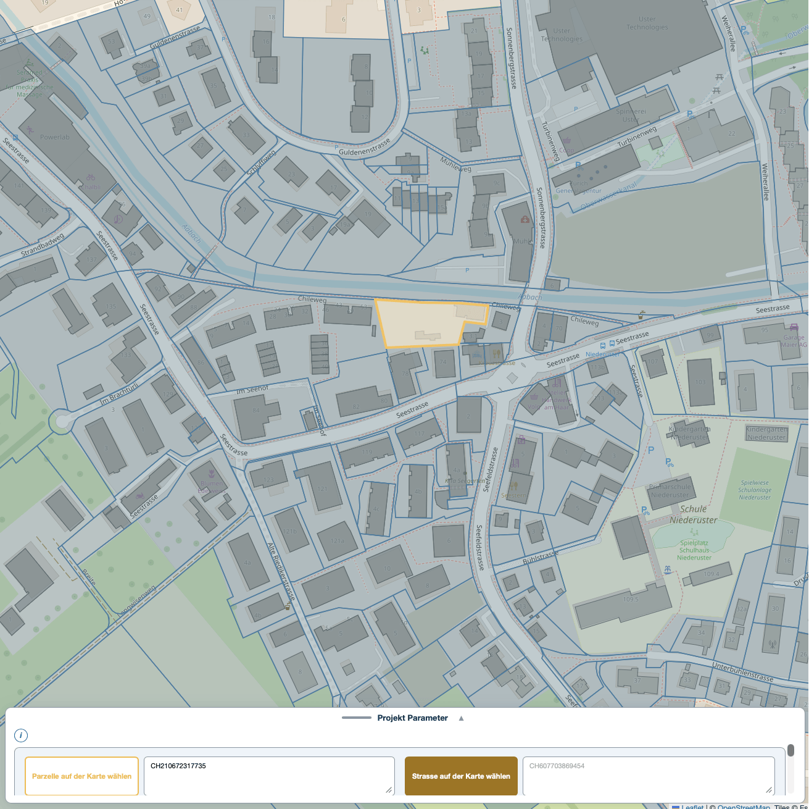Click the 'Strandbadweg' street label
This screenshot has height=809, width=809.
click(43, 245)
